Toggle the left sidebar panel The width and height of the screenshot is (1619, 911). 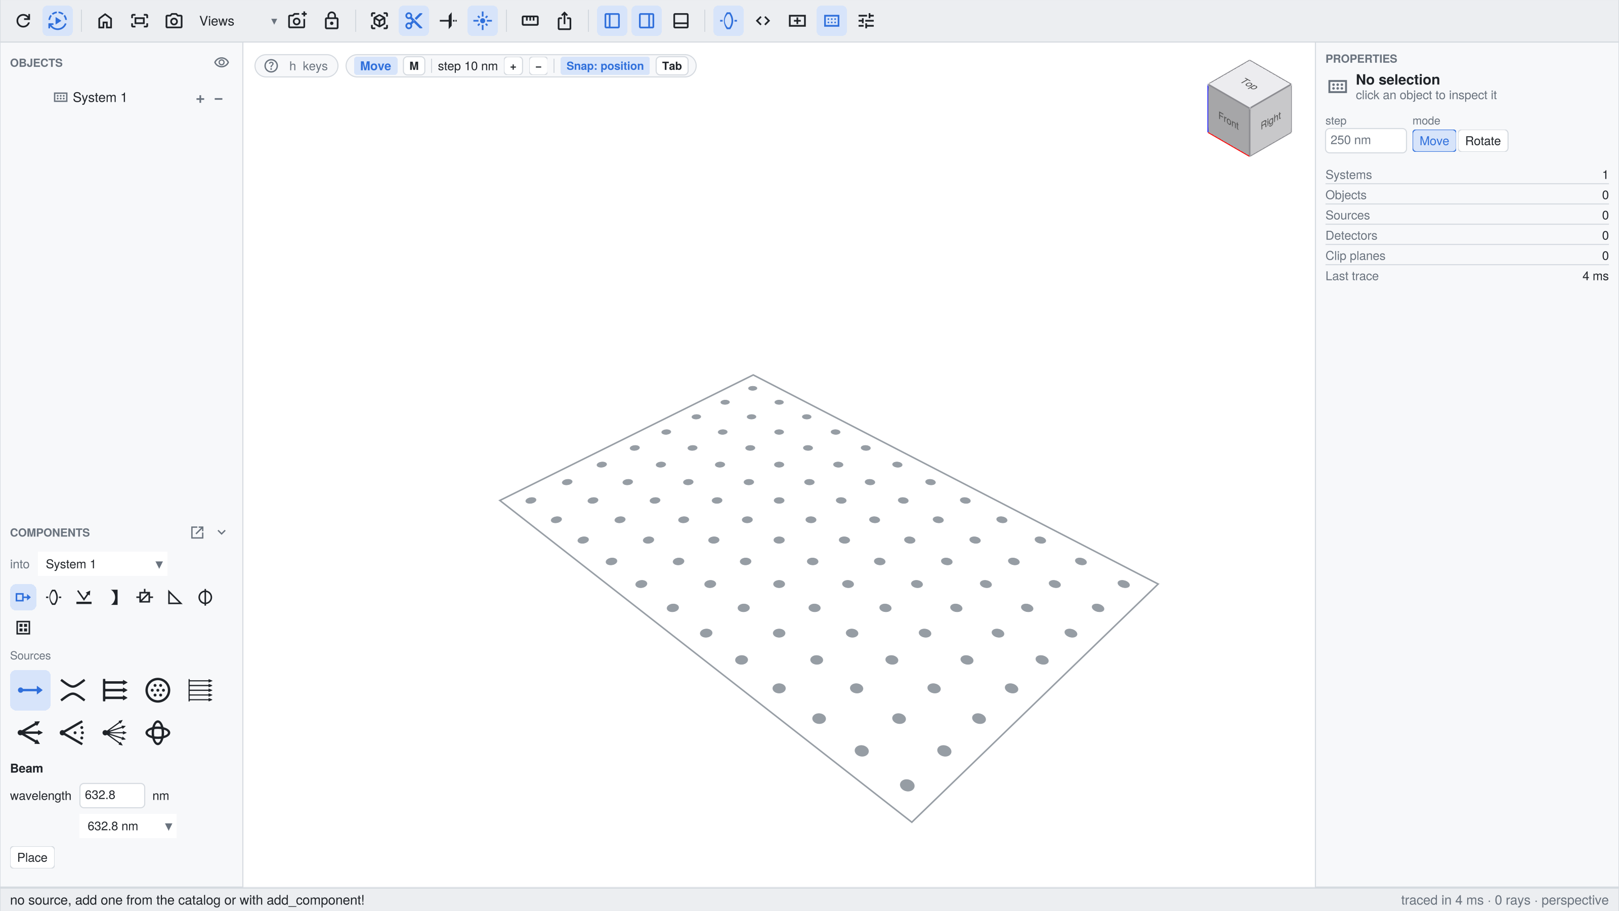(x=612, y=21)
